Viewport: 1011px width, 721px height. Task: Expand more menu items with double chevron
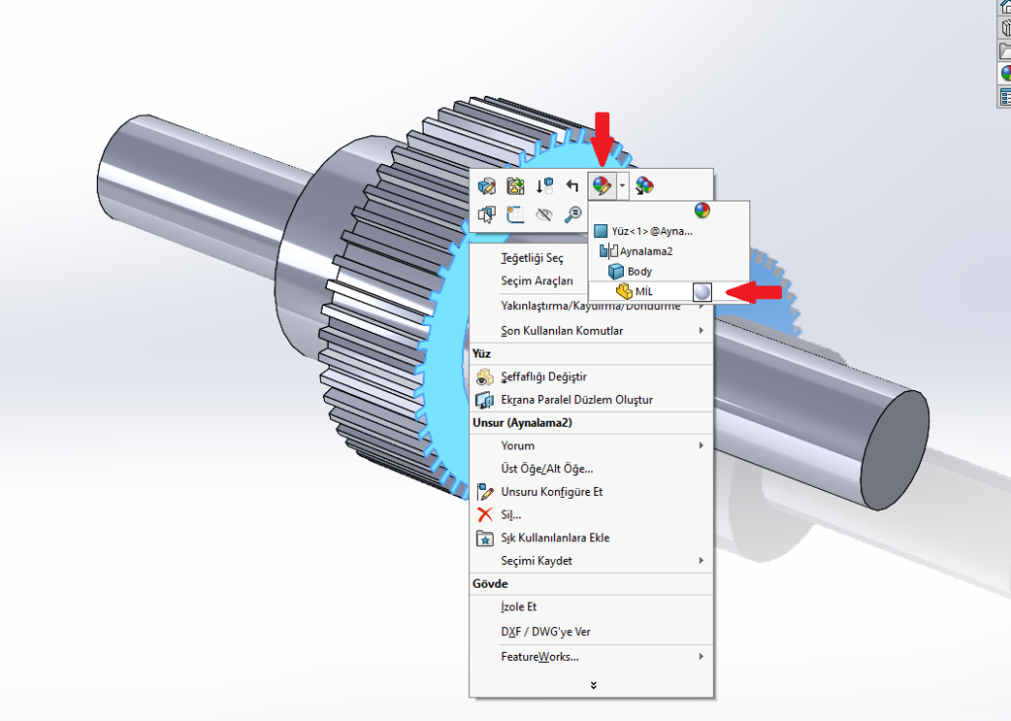click(592, 684)
